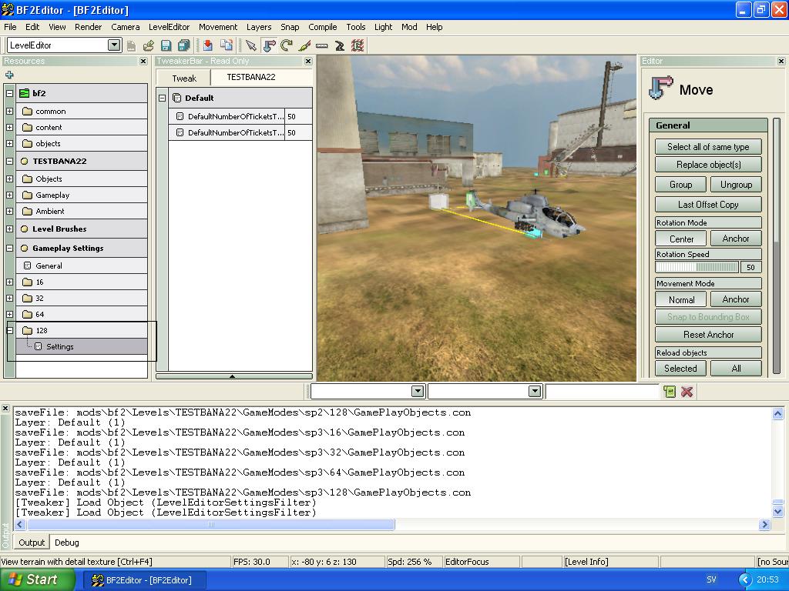Close the Output panel
The image size is (789, 591).
(5, 409)
